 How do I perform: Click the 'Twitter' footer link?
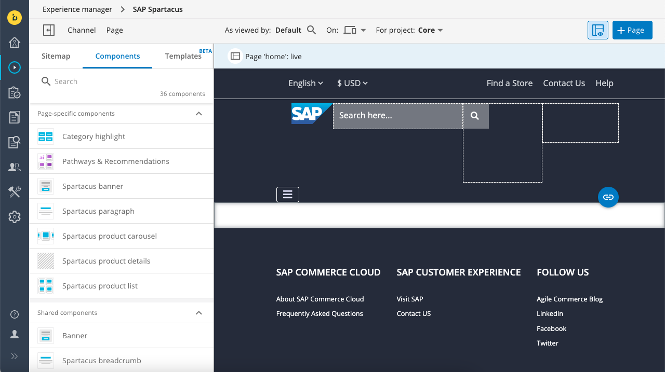(x=548, y=343)
